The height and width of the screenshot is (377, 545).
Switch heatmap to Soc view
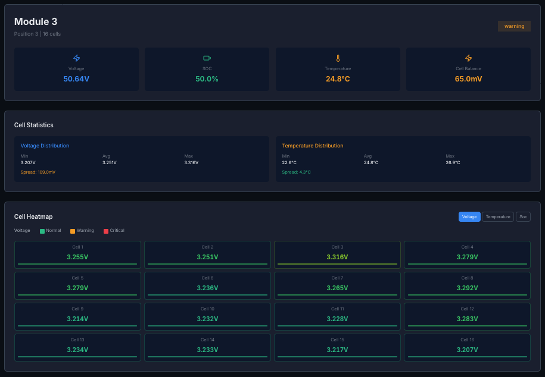(523, 217)
